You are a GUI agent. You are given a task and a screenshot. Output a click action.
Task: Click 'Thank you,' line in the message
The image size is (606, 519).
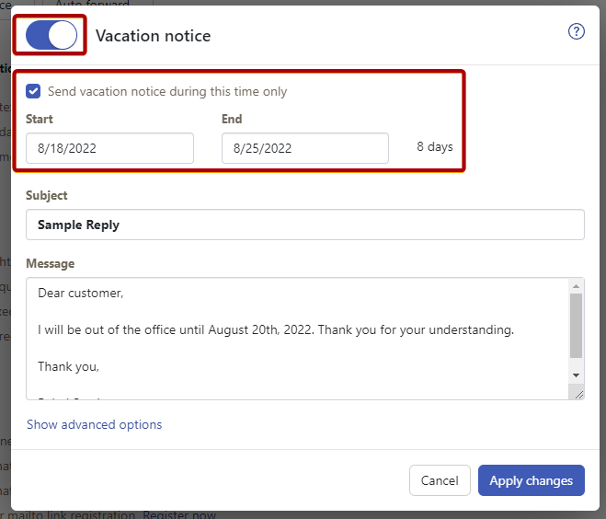(x=68, y=366)
